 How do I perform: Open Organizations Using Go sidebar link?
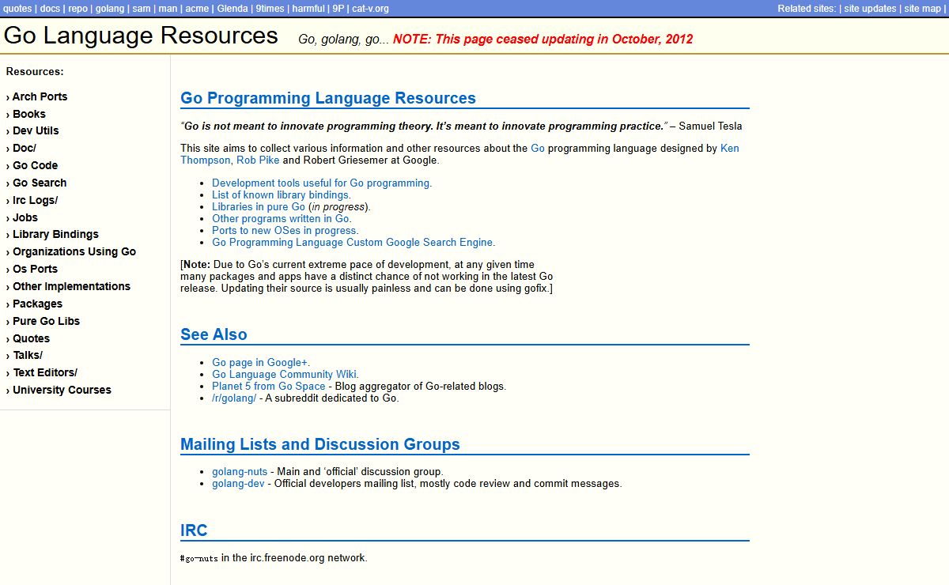coord(74,251)
